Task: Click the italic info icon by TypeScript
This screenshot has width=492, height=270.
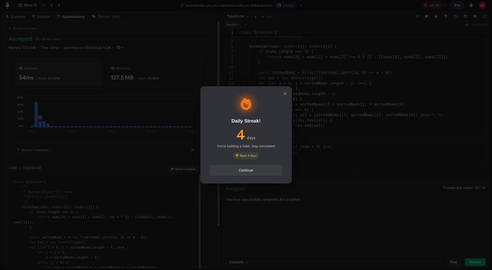Action: click(x=255, y=17)
